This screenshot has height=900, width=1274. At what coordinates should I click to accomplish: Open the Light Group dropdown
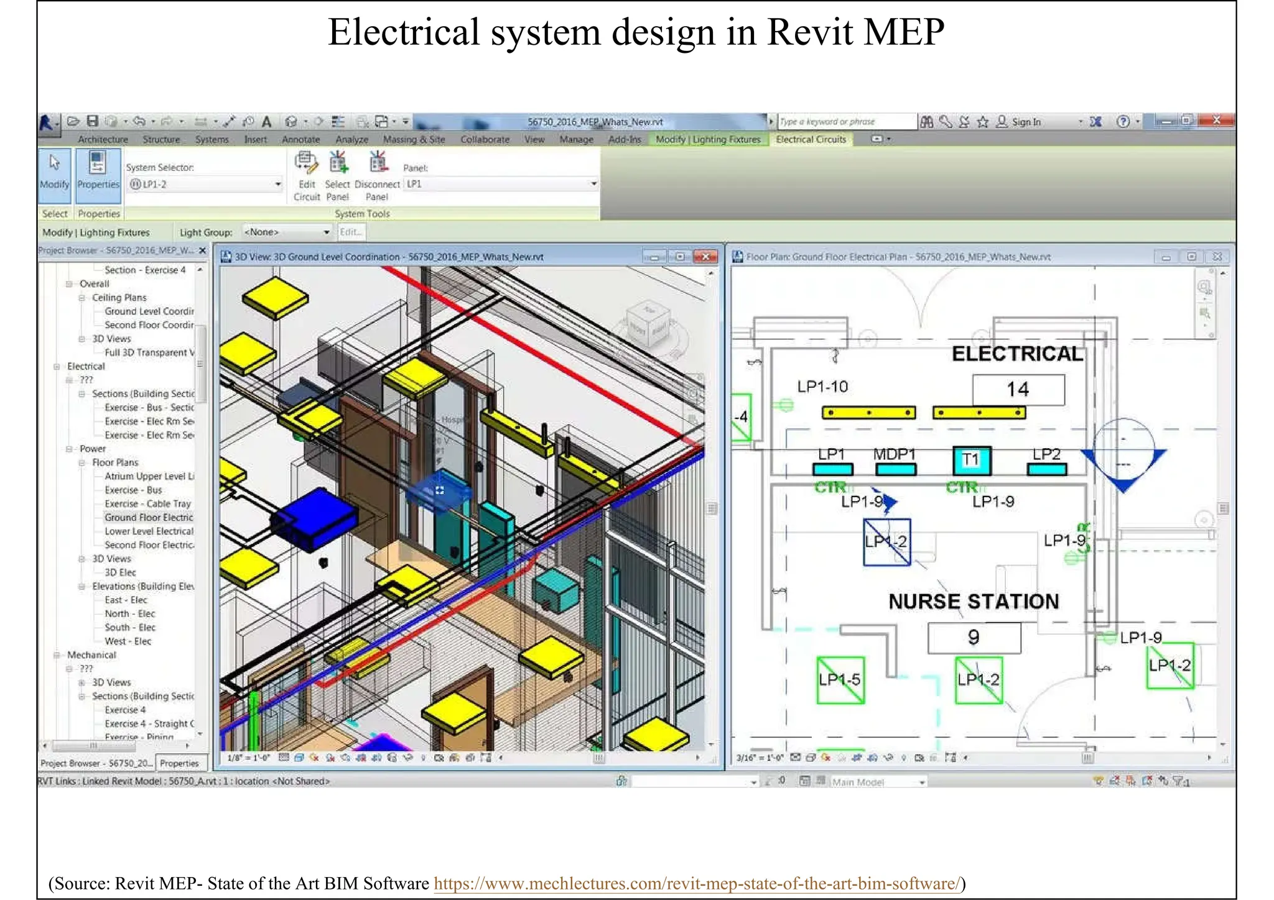(x=326, y=232)
